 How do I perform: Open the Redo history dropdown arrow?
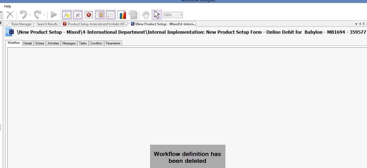tap(44, 15)
